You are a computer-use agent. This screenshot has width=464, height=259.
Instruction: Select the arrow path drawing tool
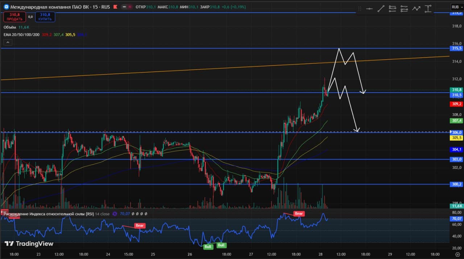pos(416,9)
